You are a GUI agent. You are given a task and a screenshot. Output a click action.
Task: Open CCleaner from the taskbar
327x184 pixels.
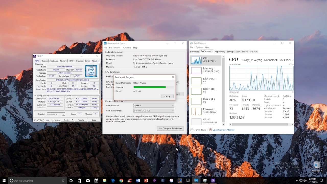(x=130, y=181)
